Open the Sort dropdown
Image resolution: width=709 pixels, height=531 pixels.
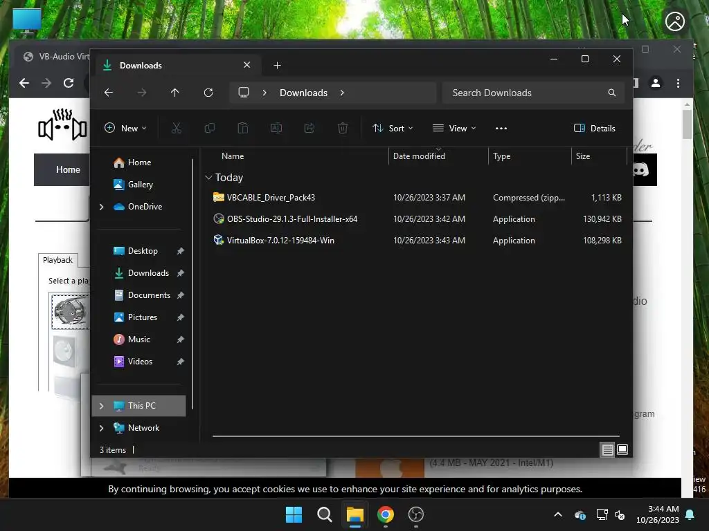pyautogui.click(x=392, y=128)
